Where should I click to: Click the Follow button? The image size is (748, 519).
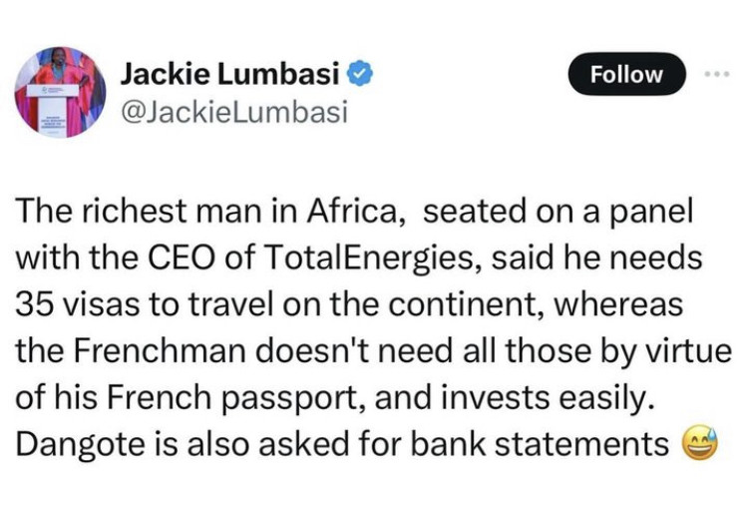click(626, 74)
